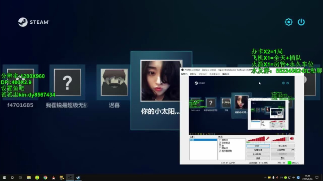
Task: Select the highlighted scene in OBS scene list
Action: [203, 140]
